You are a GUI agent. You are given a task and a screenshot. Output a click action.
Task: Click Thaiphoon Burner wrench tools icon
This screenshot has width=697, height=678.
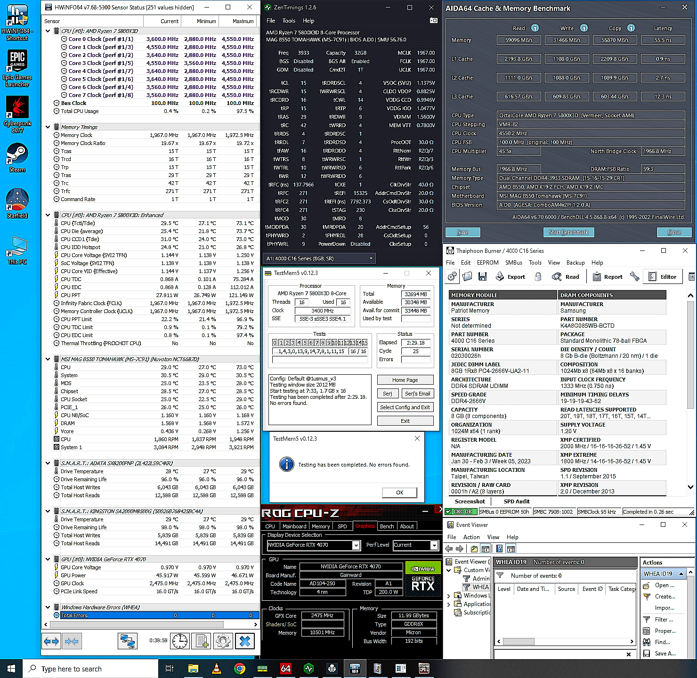(x=634, y=277)
